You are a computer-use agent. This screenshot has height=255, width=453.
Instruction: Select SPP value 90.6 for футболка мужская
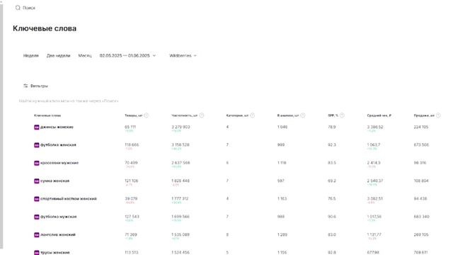pyautogui.click(x=332, y=217)
